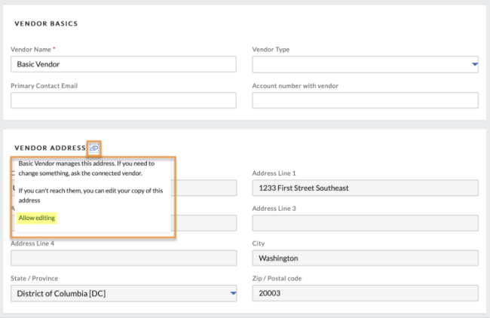
Task: Click the empty Address Line 3 field
Action: (365, 223)
